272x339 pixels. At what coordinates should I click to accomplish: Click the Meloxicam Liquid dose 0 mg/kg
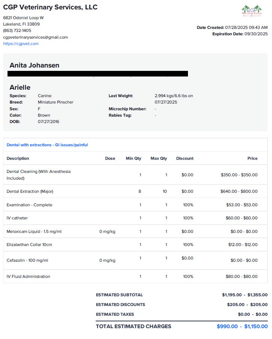pos(107,231)
